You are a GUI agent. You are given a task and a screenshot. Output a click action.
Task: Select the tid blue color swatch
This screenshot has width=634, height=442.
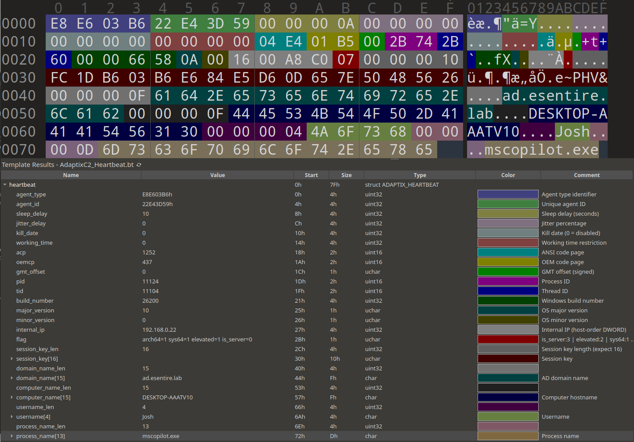click(x=508, y=291)
